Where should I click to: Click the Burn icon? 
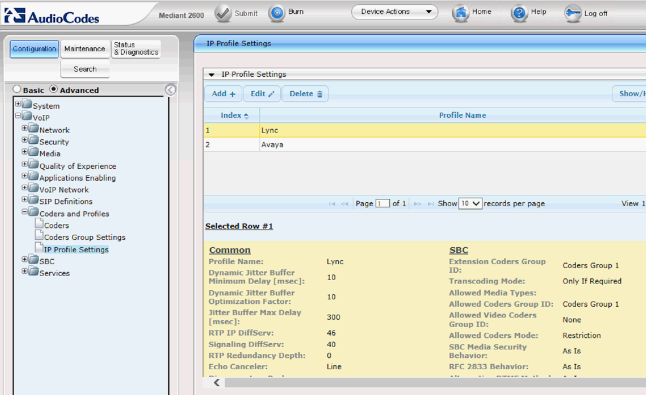pyautogui.click(x=277, y=12)
